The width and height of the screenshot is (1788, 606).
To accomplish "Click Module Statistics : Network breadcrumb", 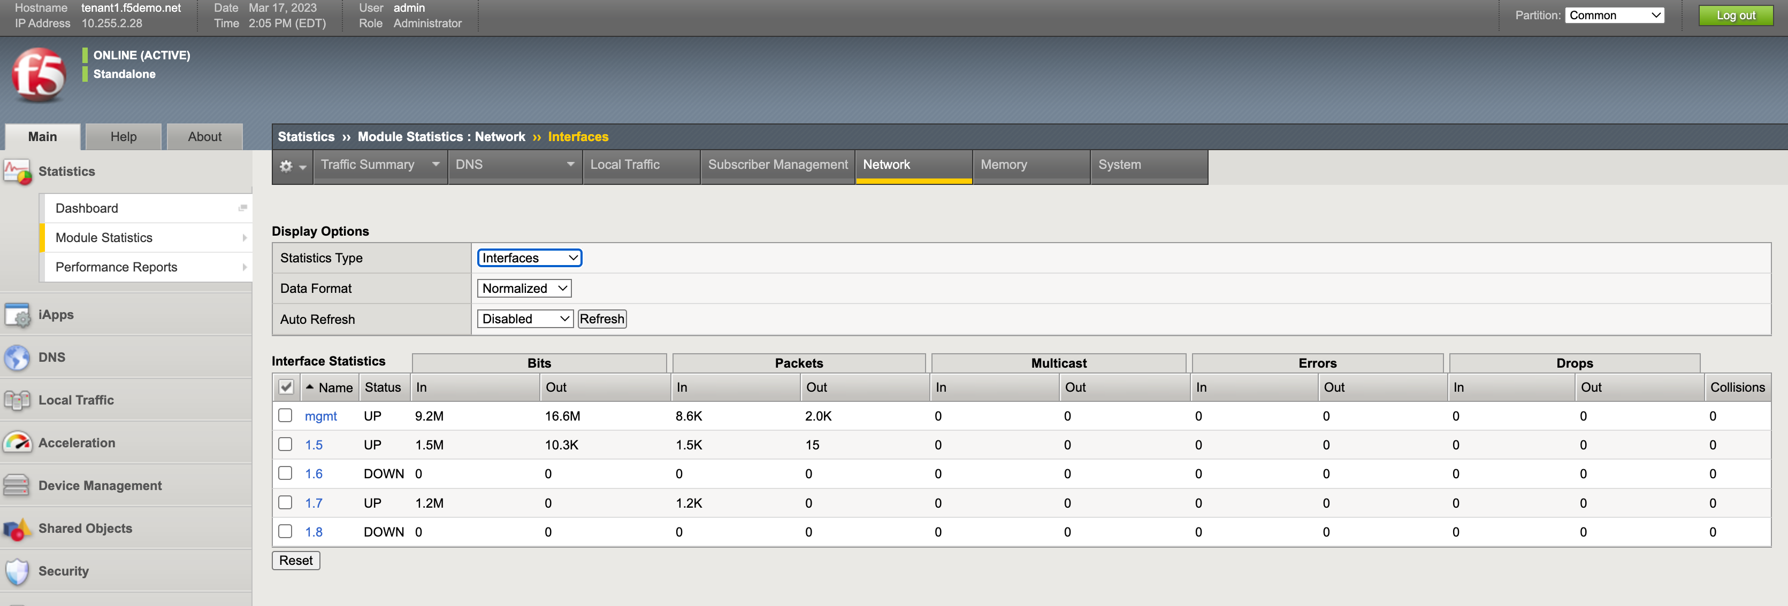I will pyautogui.click(x=441, y=137).
